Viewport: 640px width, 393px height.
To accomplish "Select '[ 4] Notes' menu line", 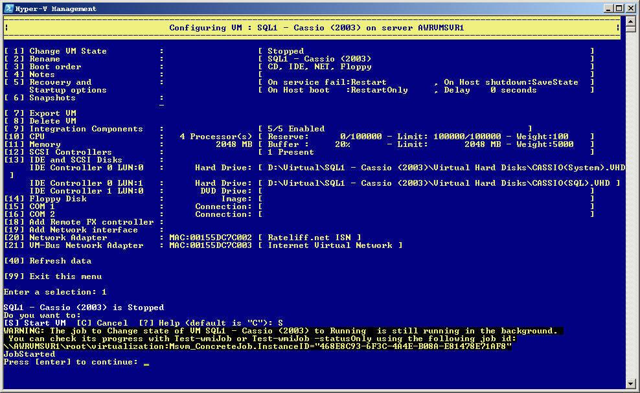I will coord(29,74).
